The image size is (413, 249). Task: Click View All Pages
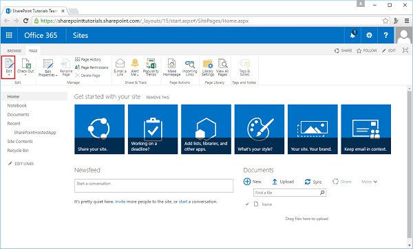point(222,67)
